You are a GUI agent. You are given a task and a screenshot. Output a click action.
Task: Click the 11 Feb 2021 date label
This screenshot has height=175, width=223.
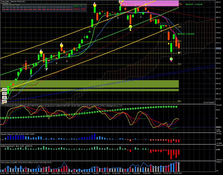(x=157, y=173)
